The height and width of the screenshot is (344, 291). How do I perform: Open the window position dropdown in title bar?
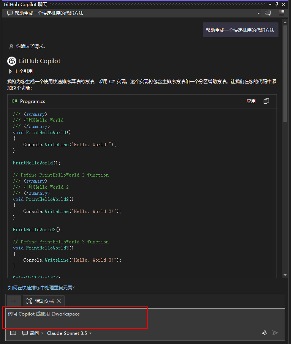[270, 4]
